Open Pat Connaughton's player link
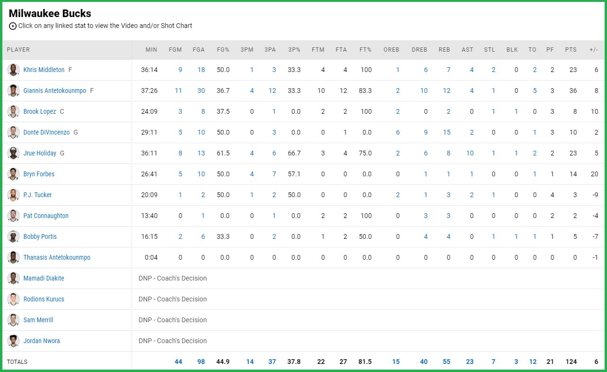The image size is (607, 372). click(x=46, y=216)
